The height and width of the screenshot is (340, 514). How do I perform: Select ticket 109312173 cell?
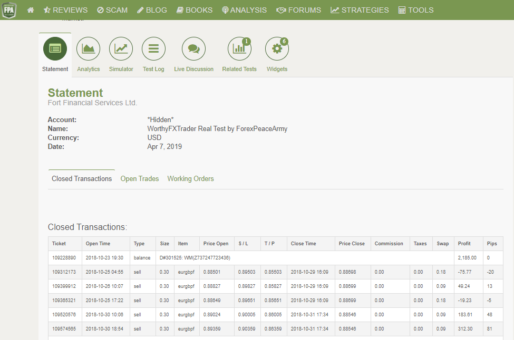[x=64, y=272]
